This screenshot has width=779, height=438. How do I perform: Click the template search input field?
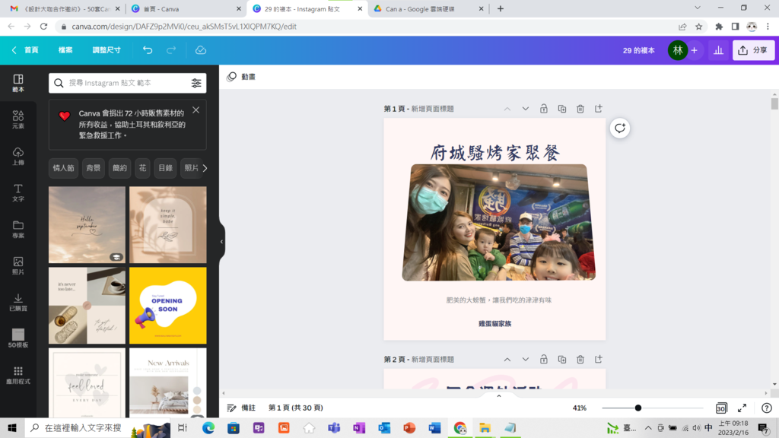click(127, 83)
